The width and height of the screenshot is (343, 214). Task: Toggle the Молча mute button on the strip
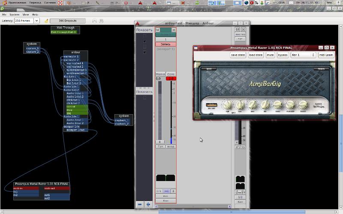(160, 74)
